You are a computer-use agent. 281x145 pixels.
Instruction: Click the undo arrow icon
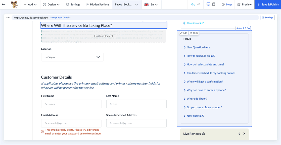193,5
